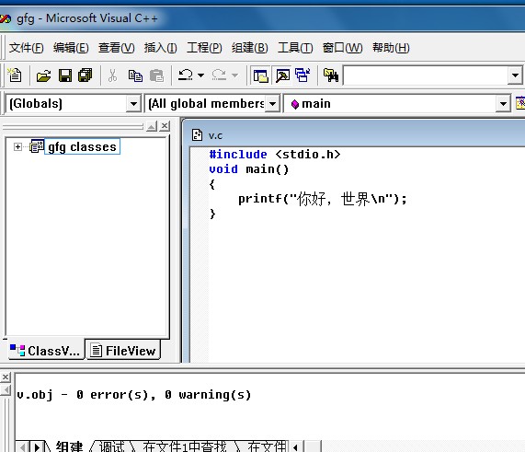This screenshot has height=452, width=525.
Task: Open the 文件(F) menu
Action: (26, 48)
